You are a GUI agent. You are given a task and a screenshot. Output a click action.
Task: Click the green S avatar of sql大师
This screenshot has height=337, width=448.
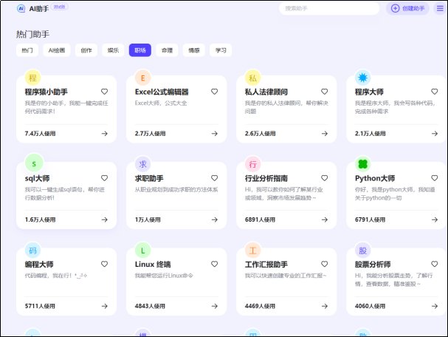pyautogui.click(x=34, y=164)
